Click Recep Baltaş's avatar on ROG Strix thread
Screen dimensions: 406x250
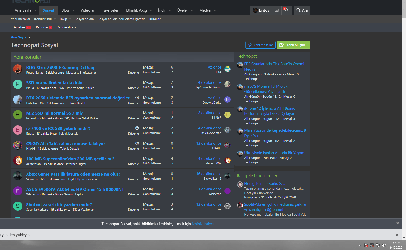coord(18,69)
